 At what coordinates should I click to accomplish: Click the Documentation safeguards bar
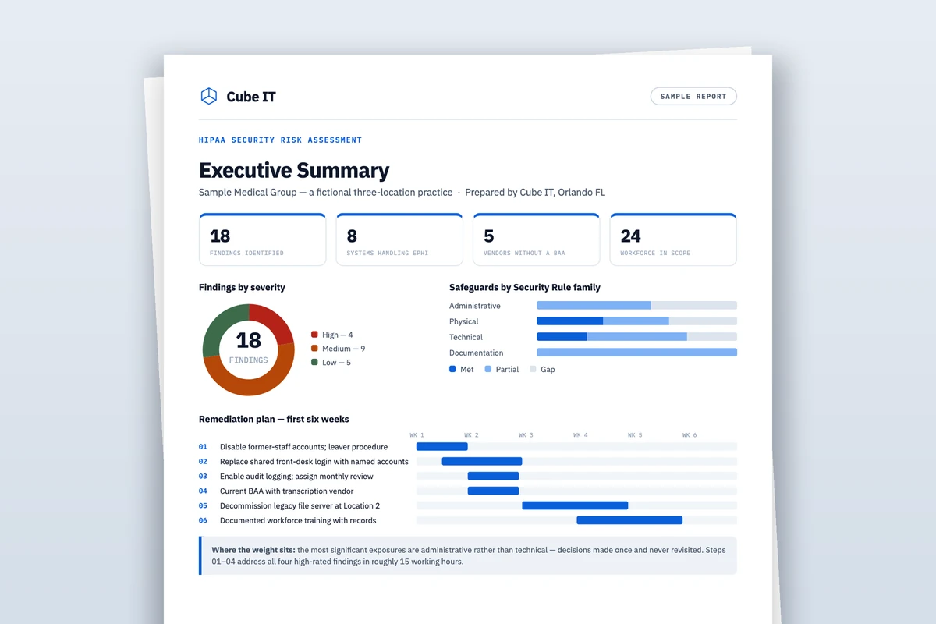(x=636, y=353)
